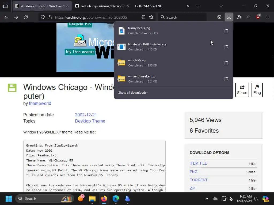
Task: Go back to previous page
Action: [x=6, y=17]
